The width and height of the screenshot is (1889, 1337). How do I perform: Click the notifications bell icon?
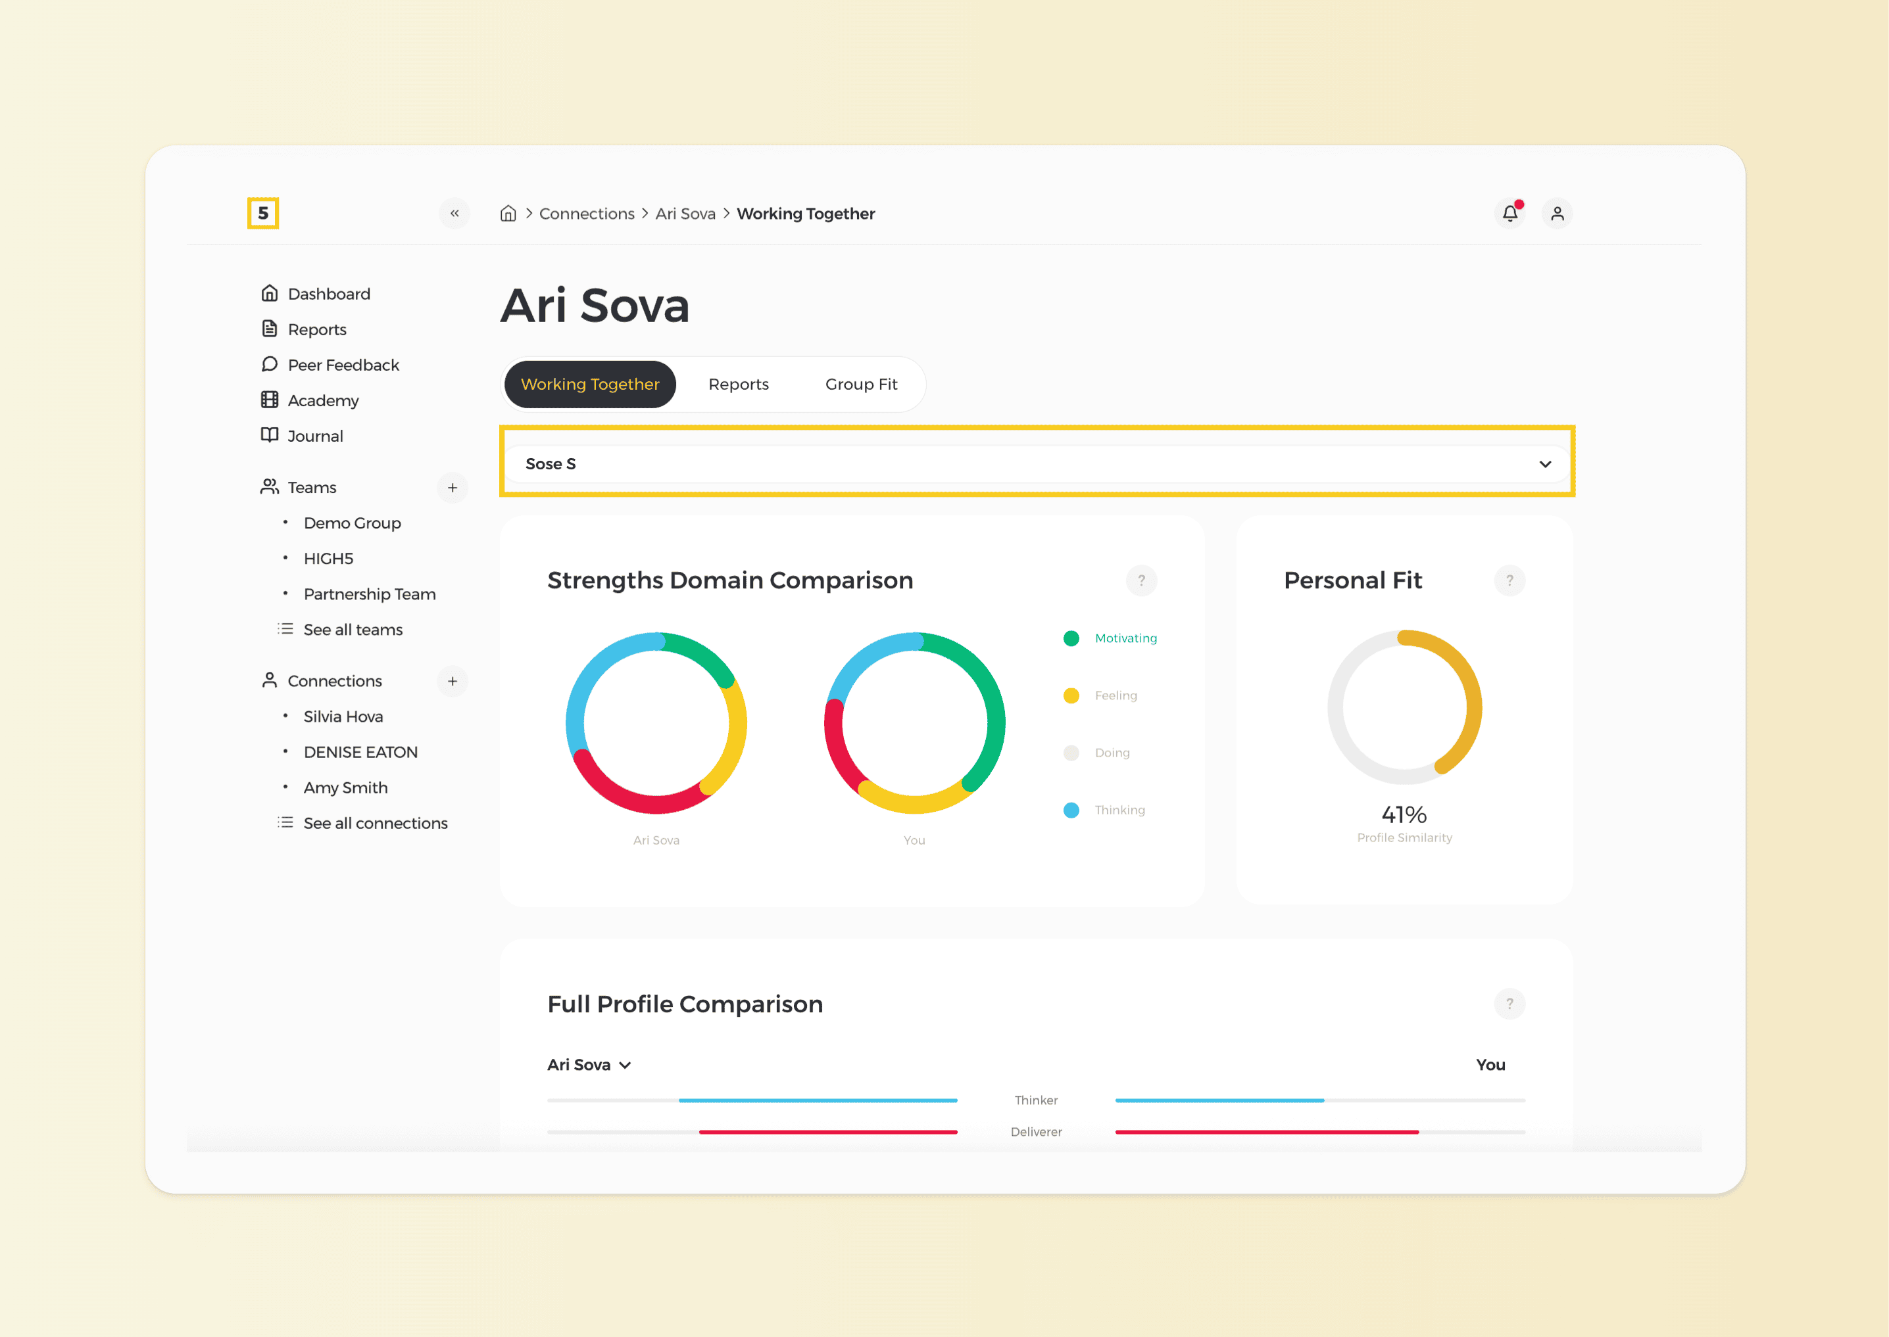[x=1509, y=213]
